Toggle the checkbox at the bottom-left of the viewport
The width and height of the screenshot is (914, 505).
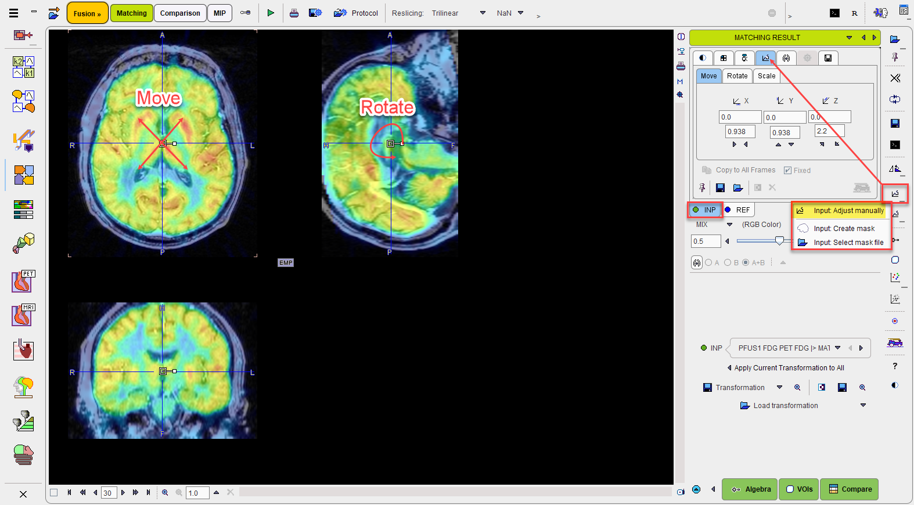[54, 492]
